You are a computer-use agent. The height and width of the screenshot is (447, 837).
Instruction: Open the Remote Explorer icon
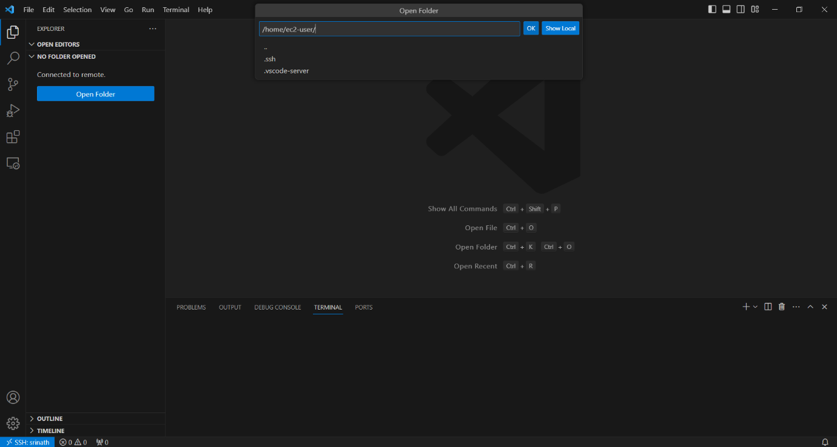click(x=13, y=163)
